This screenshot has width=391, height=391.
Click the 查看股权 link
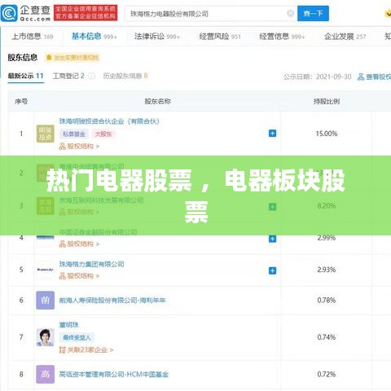coord(374,77)
